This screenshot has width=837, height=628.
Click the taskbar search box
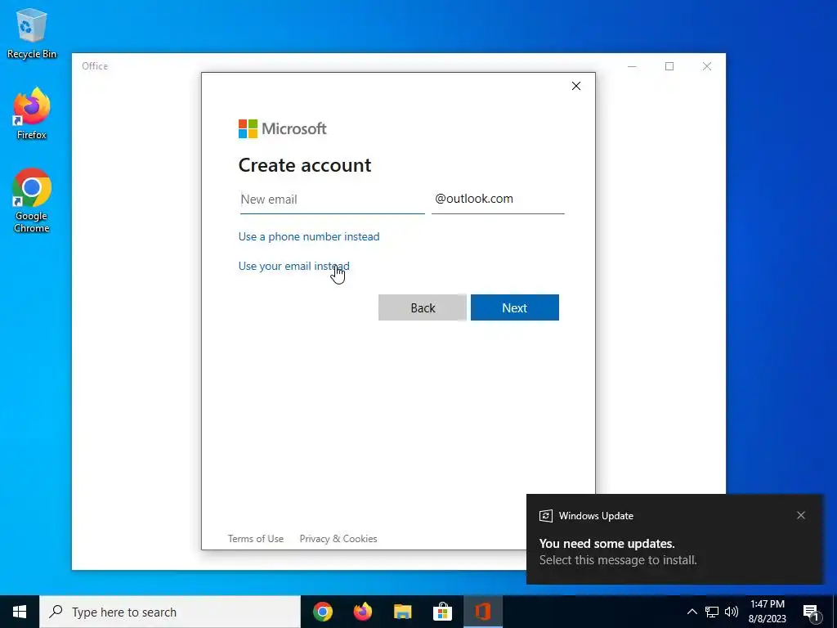170,612
